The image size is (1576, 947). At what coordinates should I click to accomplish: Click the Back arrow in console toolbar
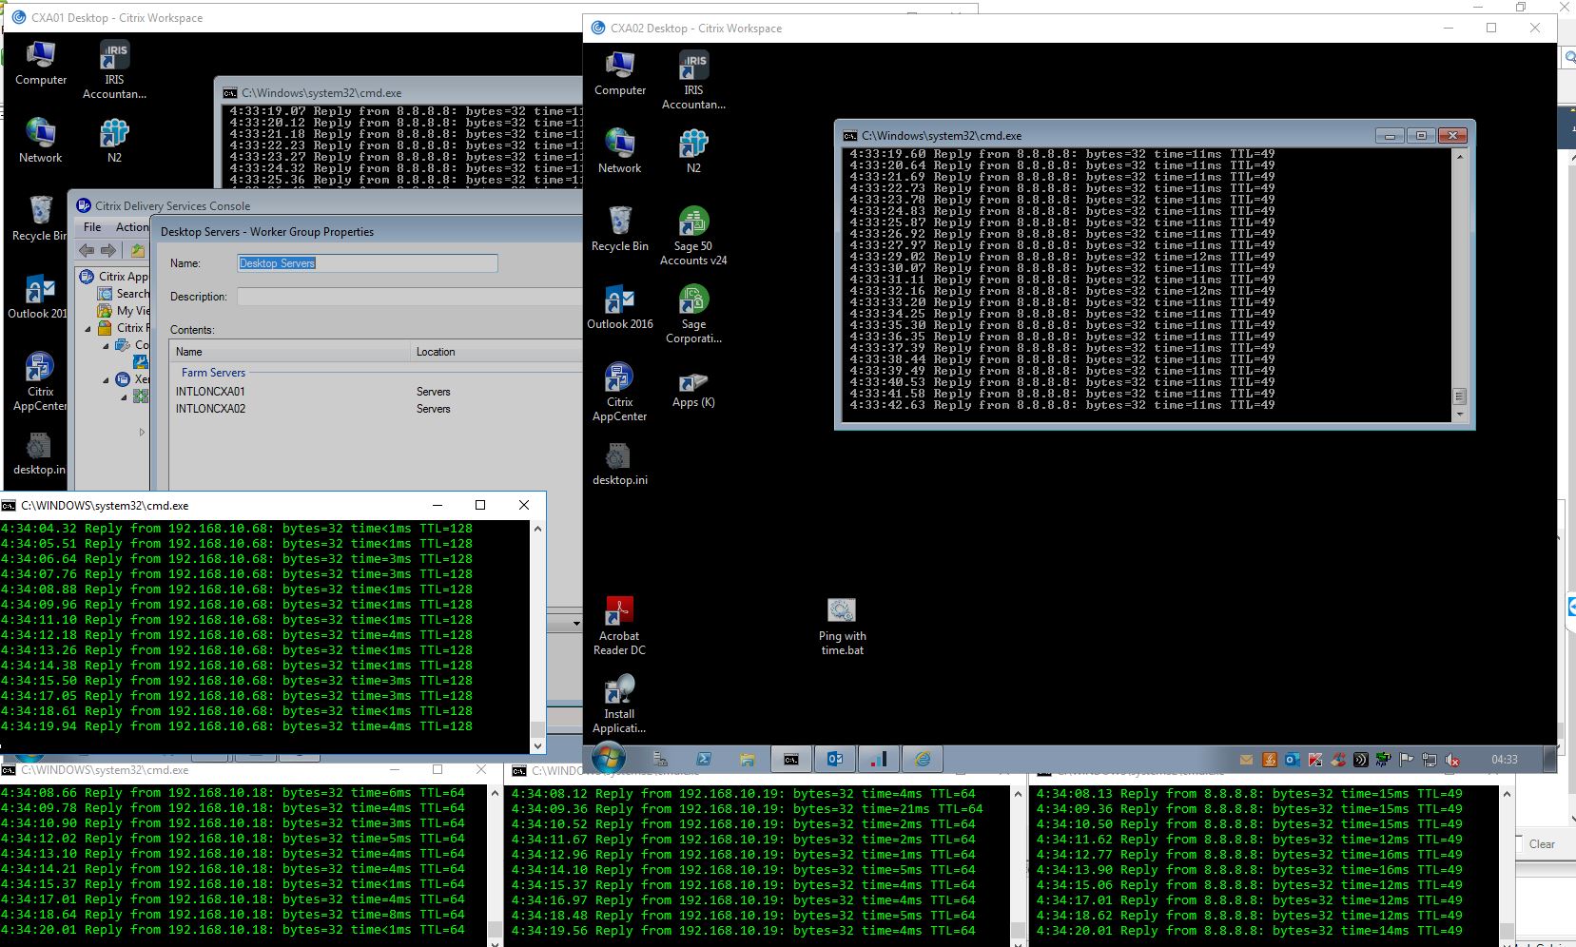tap(87, 250)
